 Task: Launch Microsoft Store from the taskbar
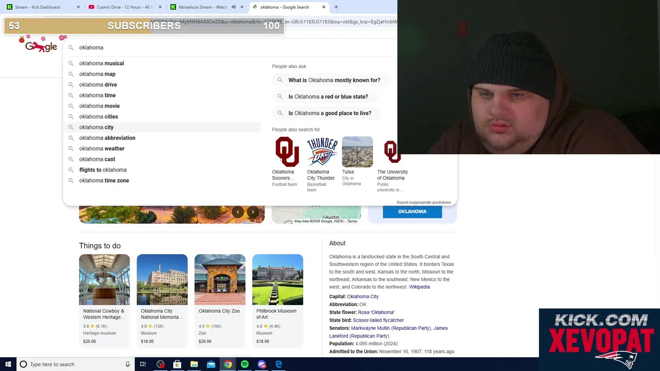pos(177,364)
